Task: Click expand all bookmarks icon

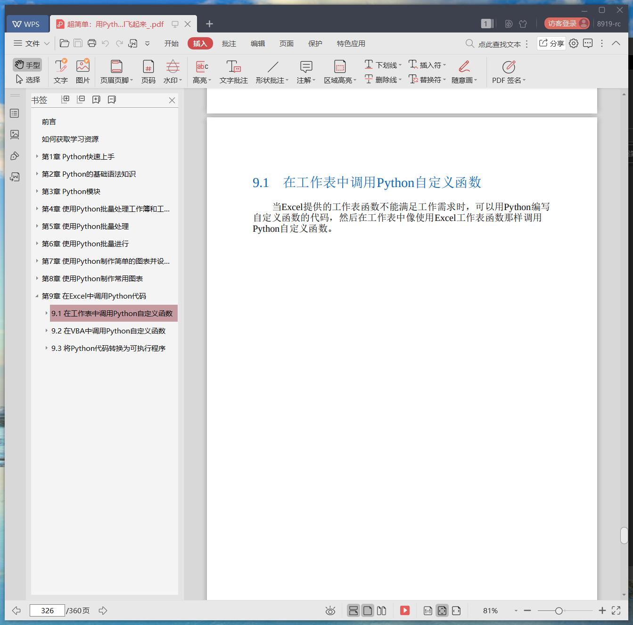Action: click(65, 99)
